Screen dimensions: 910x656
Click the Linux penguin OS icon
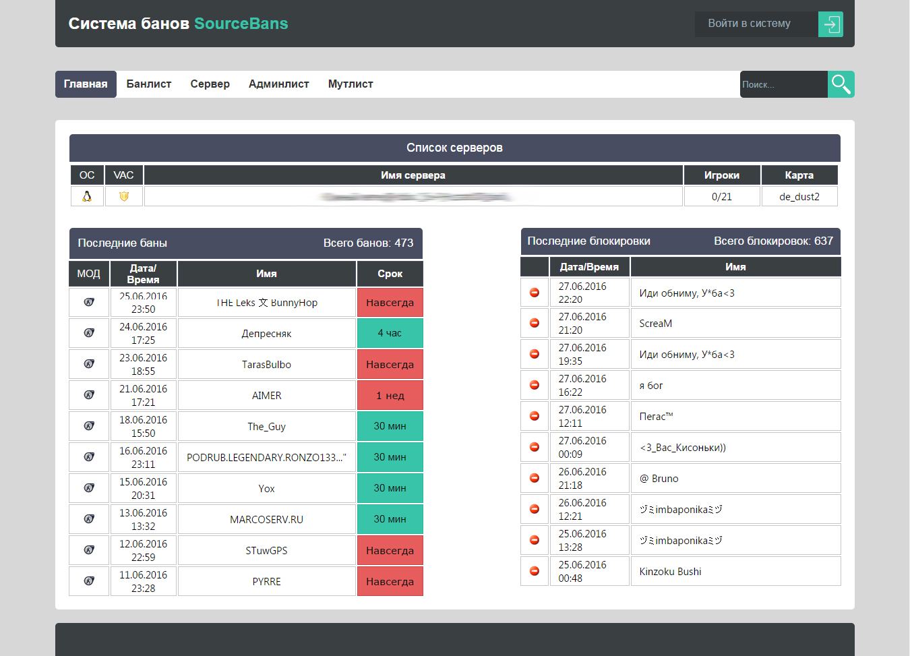87,196
